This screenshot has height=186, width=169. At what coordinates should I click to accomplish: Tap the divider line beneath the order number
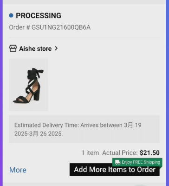point(84,38)
